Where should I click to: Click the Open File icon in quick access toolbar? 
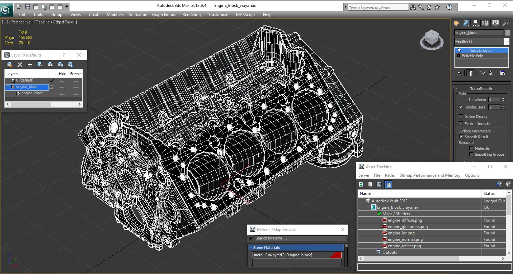20,7
